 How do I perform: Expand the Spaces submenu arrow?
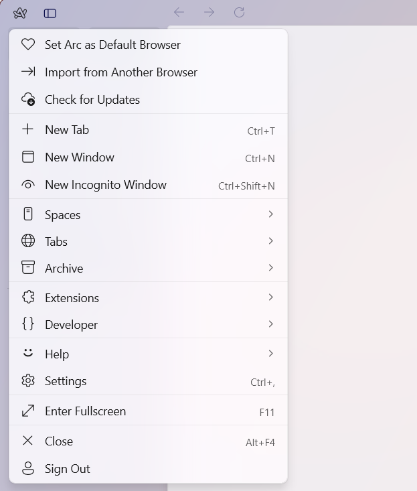[270, 214]
